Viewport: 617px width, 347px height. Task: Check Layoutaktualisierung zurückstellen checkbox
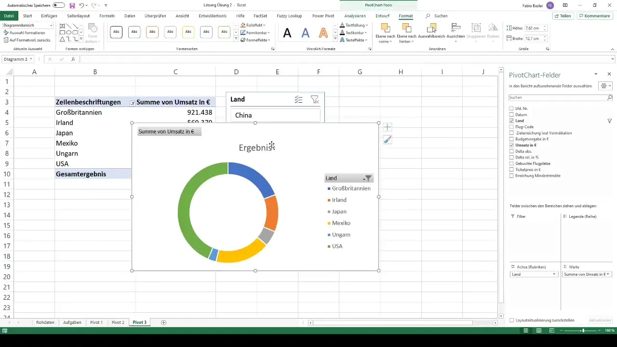pos(511,320)
